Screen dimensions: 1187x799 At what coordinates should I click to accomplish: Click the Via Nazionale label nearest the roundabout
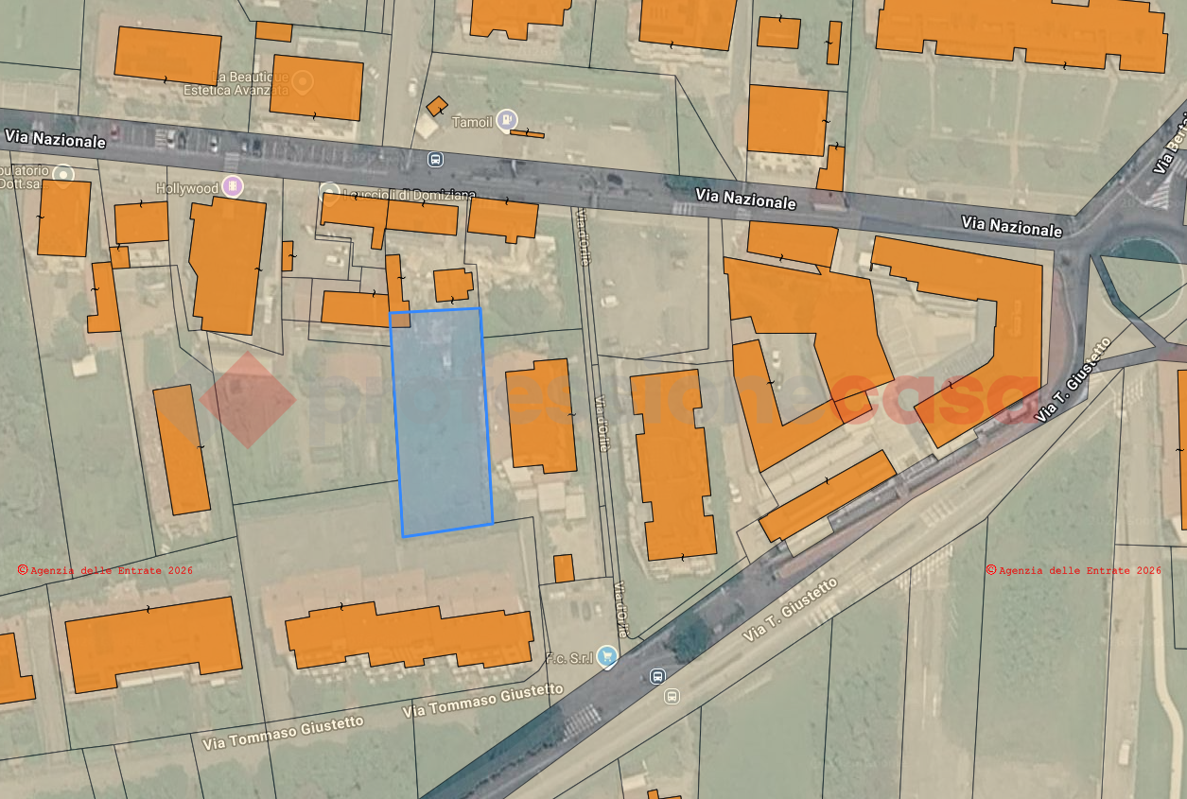coord(1012,227)
